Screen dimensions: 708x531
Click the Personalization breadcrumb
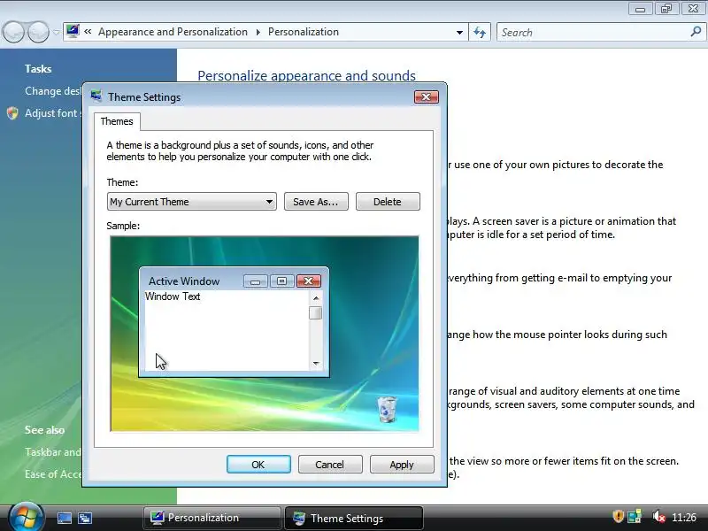(x=304, y=32)
